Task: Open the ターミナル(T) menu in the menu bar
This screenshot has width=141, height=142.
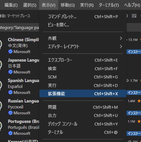Action: click(109, 5)
